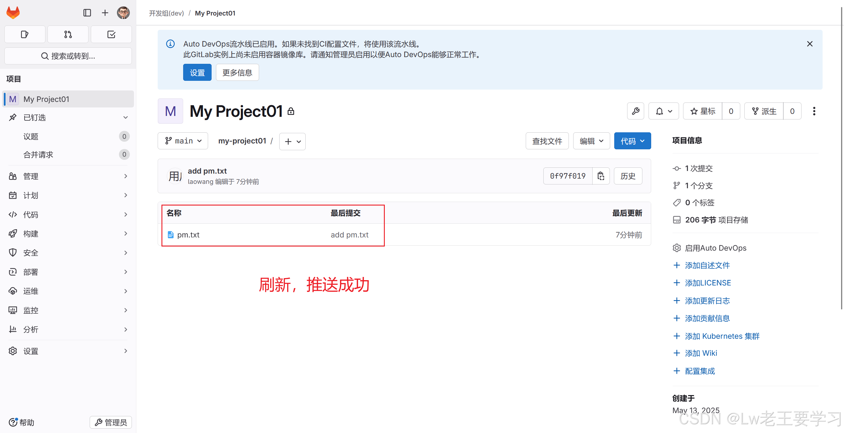
Task: Click the 搜索或转到 search field
Action: [68, 56]
